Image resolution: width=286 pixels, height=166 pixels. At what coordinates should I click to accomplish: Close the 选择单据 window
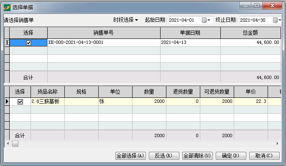coord(272,6)
